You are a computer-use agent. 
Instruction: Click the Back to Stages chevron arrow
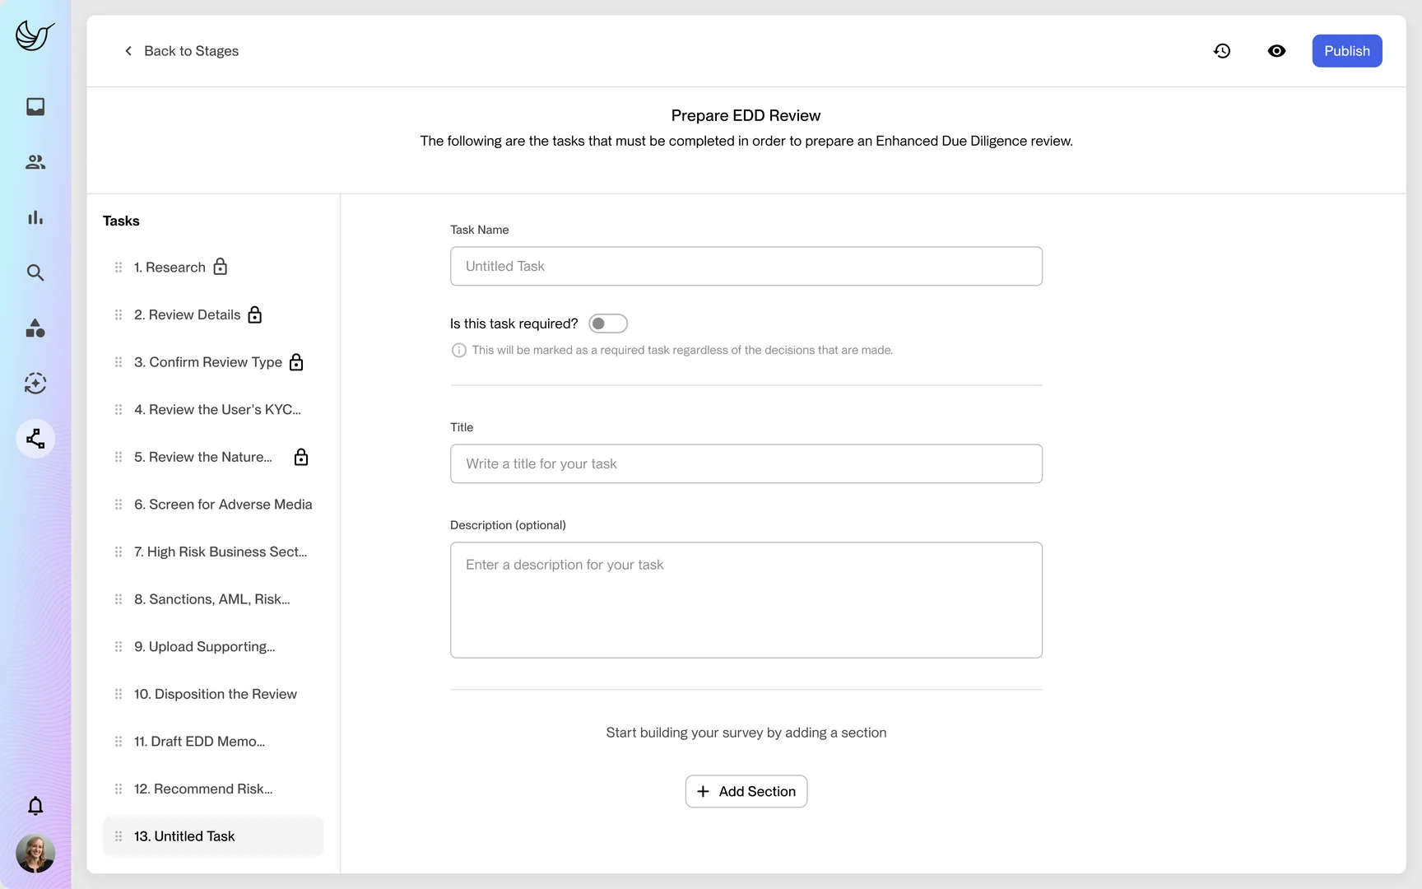click(x=128, y=51)
